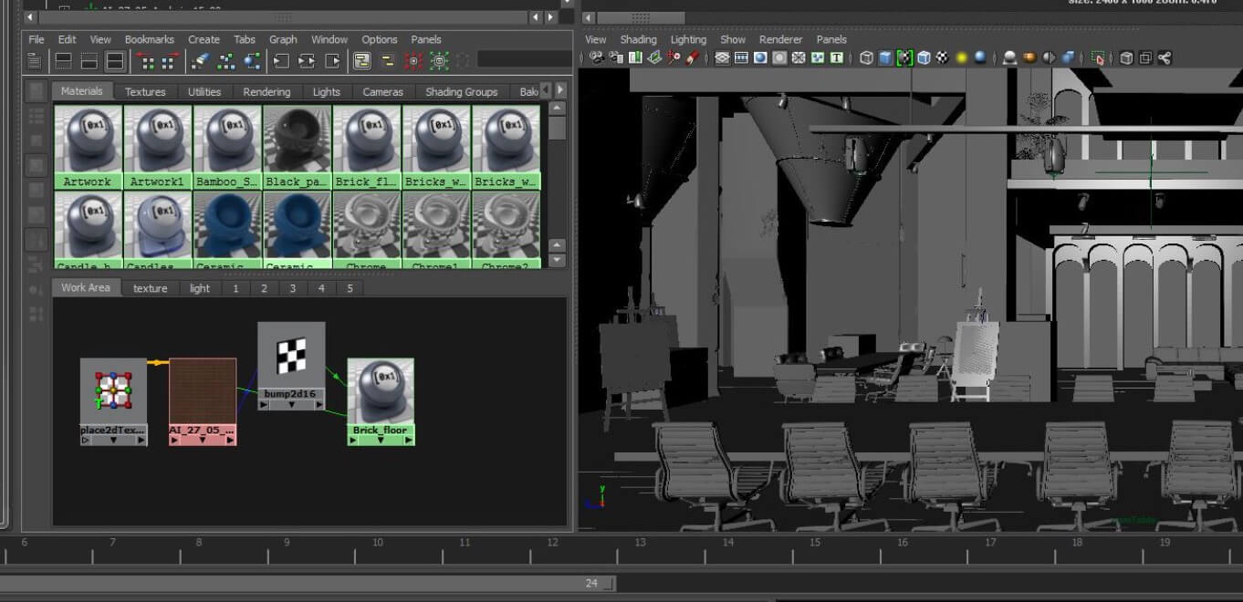Click the Wireframe cube icon in viewport toolbar
Viewport: 1243px width, 602px height.
coord(866,58)
